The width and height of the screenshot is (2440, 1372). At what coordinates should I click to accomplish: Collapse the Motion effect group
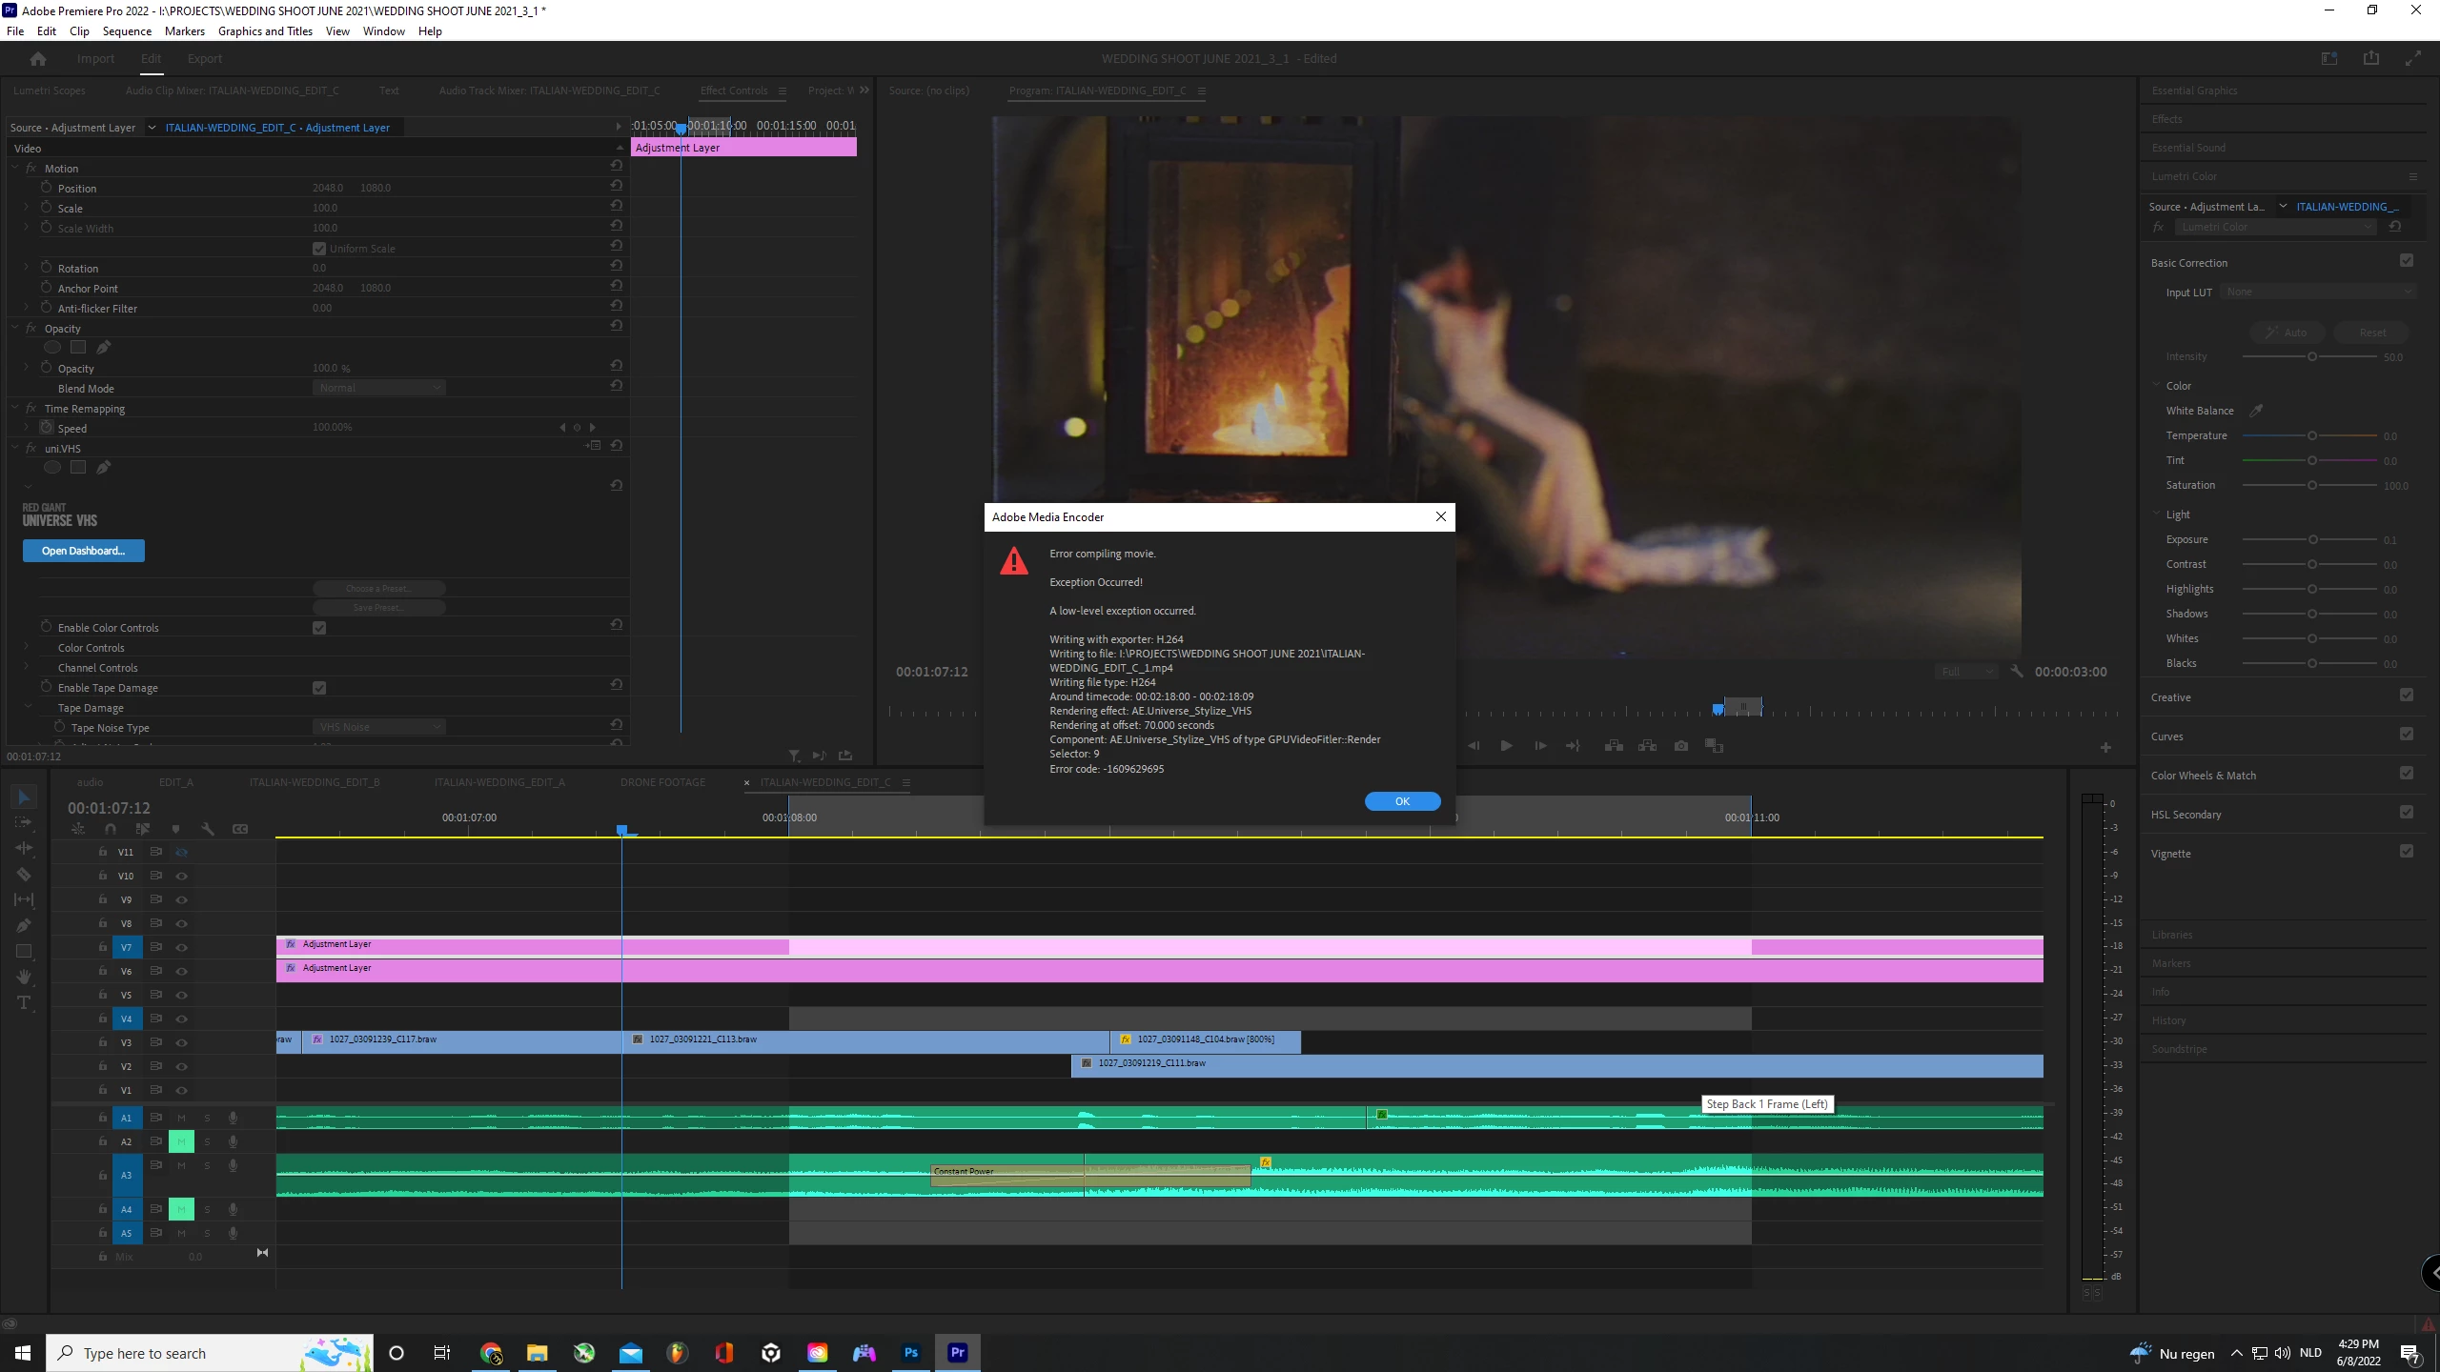pos(15,168)
